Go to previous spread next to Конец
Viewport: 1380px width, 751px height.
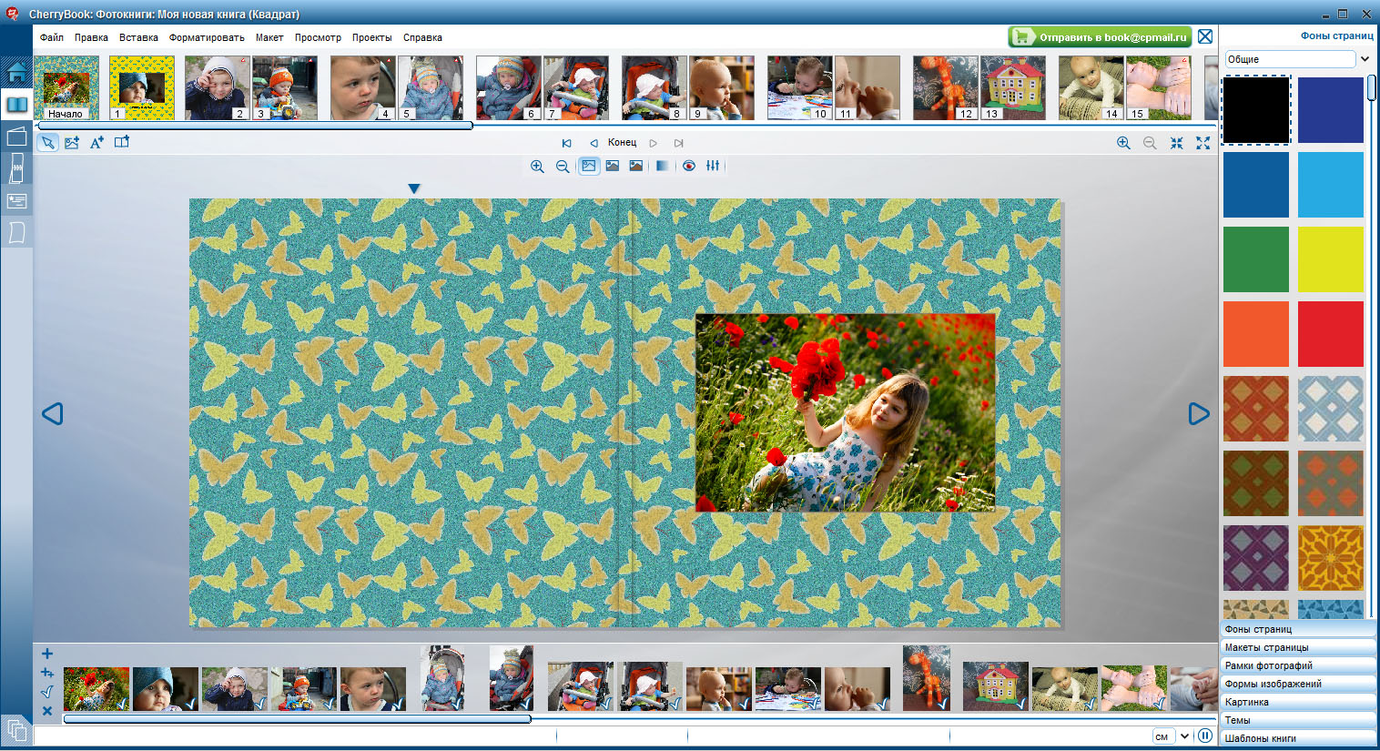click(594, 143)
